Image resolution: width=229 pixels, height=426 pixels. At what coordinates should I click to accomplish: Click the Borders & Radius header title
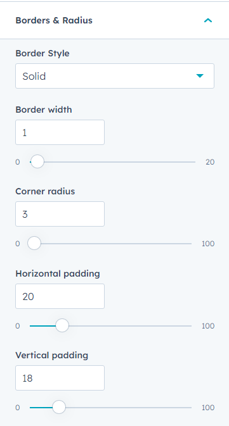[x=54, y=20]
